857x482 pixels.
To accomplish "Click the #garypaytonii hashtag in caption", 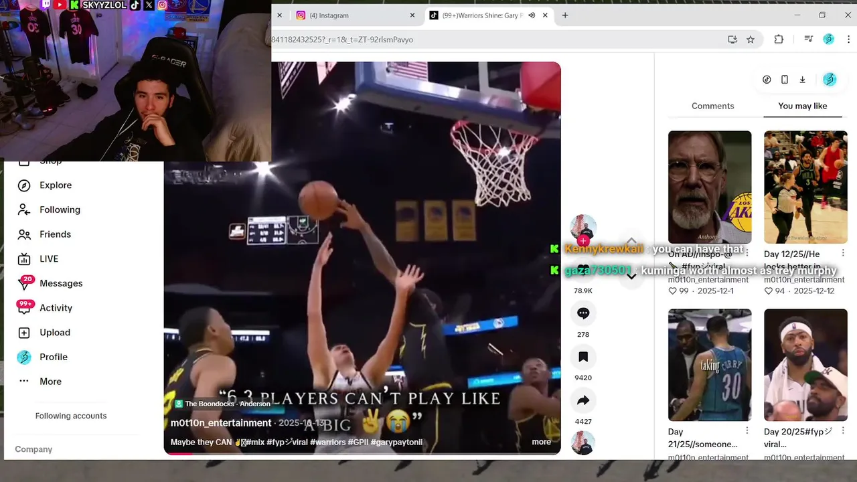I will (x=396, y=442).
